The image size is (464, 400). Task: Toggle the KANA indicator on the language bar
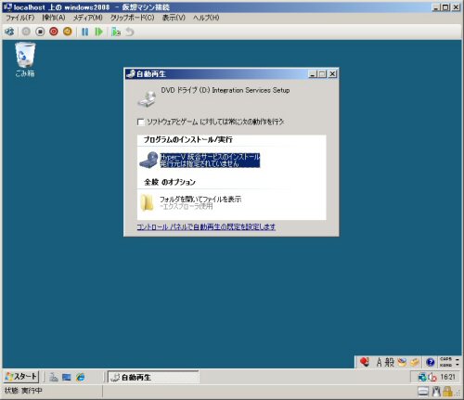445,365
